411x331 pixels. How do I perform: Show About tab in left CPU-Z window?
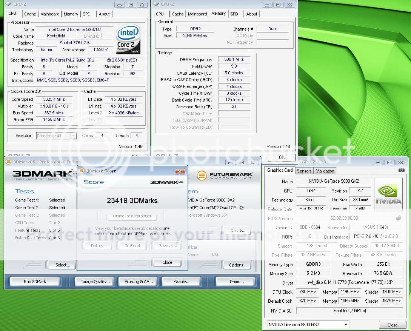tap(104, 14)
